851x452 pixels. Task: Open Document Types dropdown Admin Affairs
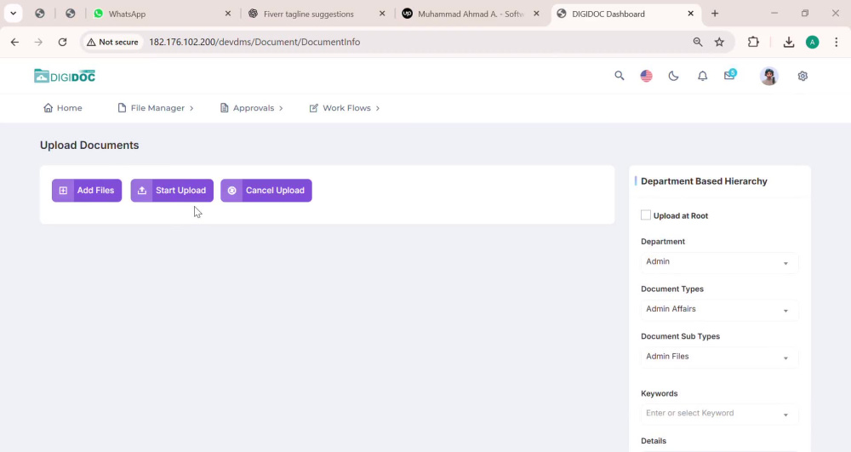719,309
